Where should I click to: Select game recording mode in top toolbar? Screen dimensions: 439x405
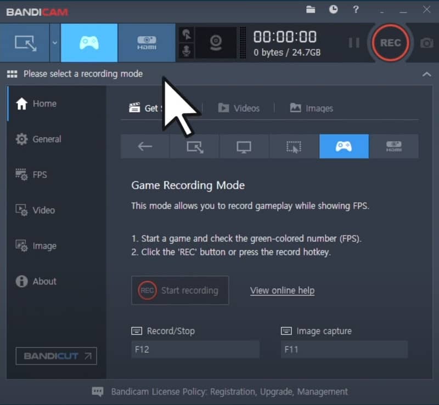tap(89, 43)
